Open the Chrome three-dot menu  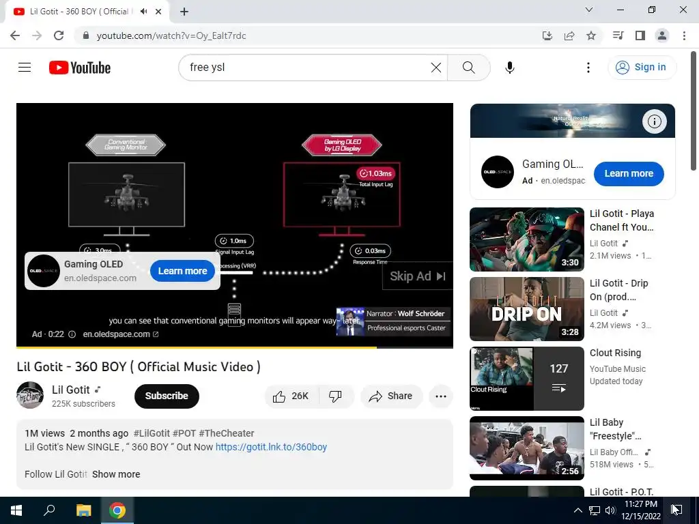click(684, 35)
